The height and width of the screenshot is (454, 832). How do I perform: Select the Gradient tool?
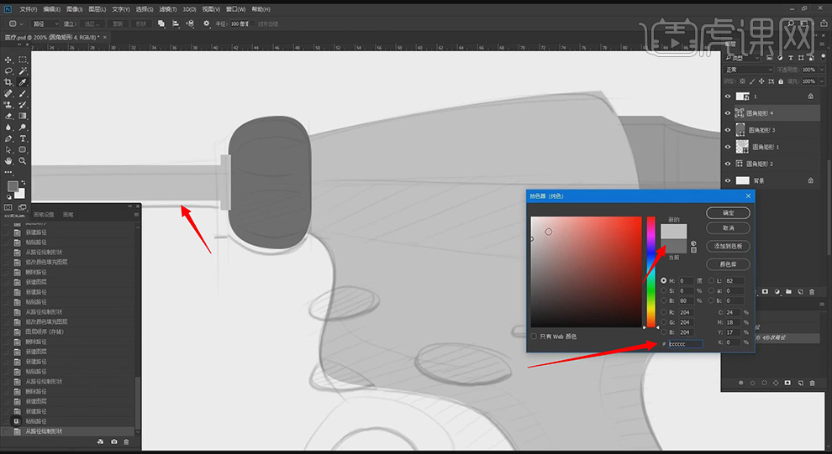pos(23,116)
